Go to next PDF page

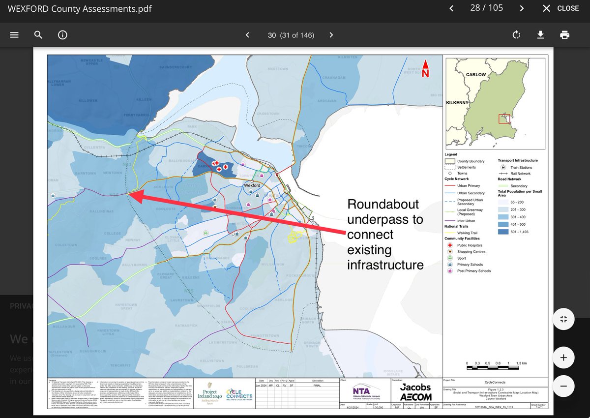[x=331, y=35]
